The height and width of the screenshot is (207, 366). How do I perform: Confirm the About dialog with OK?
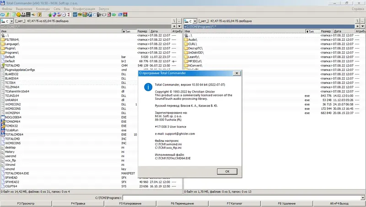[227, 171]
